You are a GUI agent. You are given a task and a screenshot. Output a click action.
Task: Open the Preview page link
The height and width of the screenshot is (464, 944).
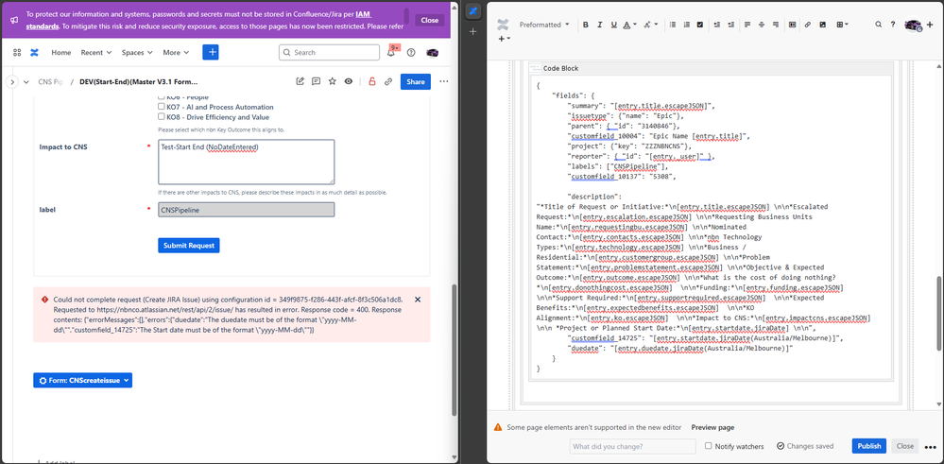click(x=712, y=427)
